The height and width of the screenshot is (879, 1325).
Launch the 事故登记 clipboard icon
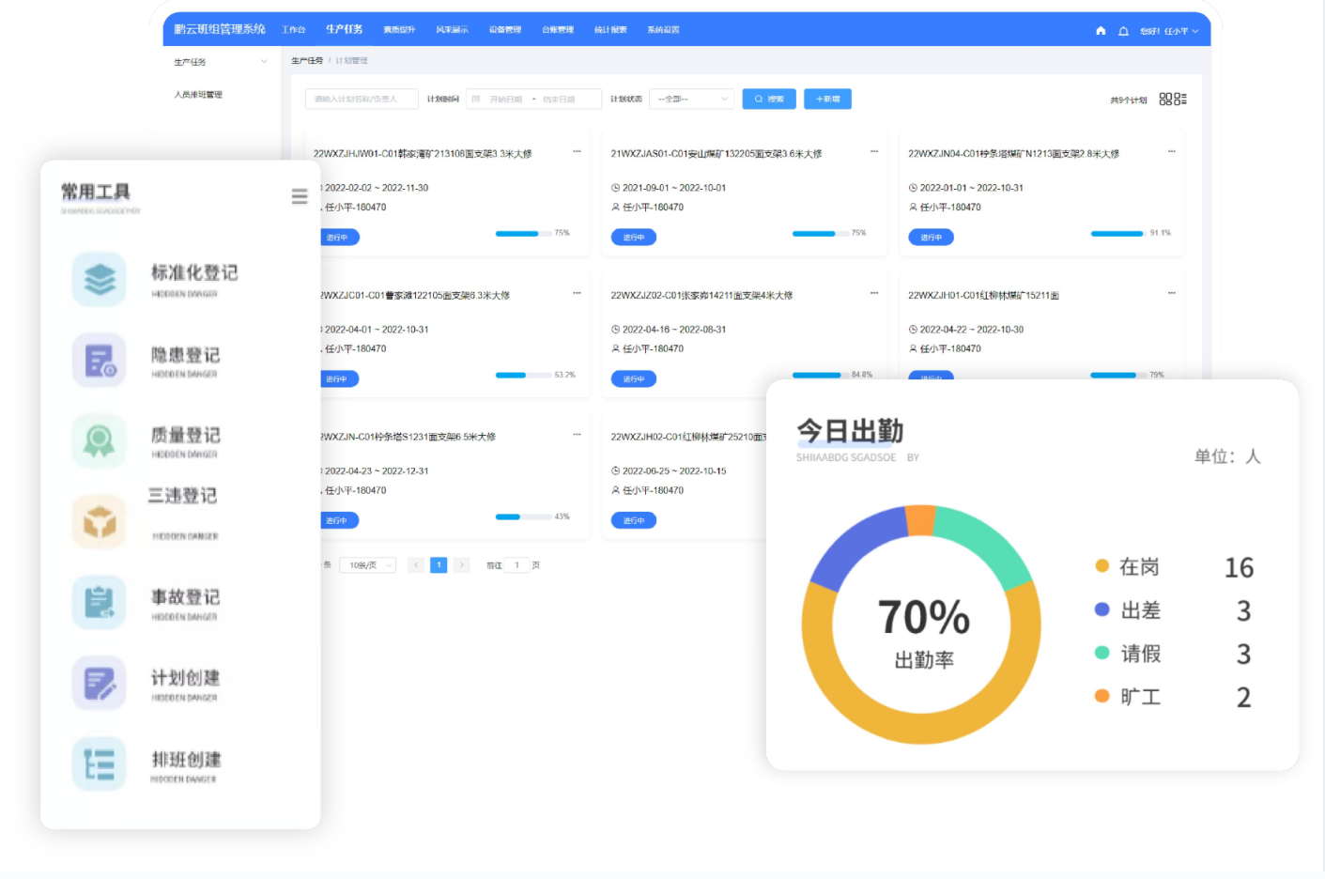click(x=100, y=602)
